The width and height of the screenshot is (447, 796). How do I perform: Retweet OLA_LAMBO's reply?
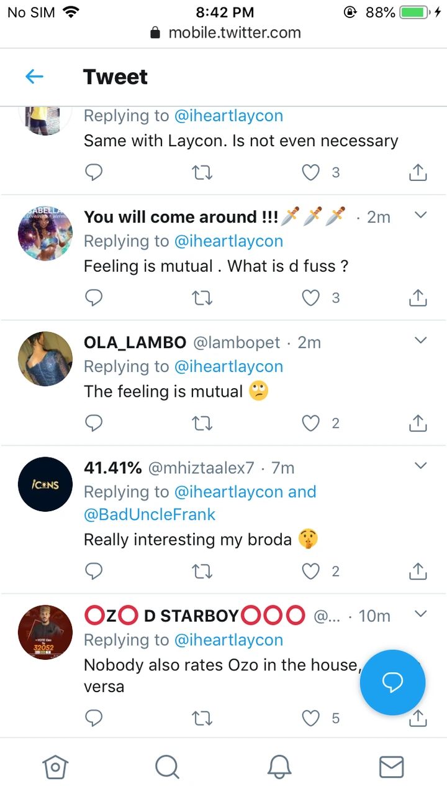(x=202, y=423)
